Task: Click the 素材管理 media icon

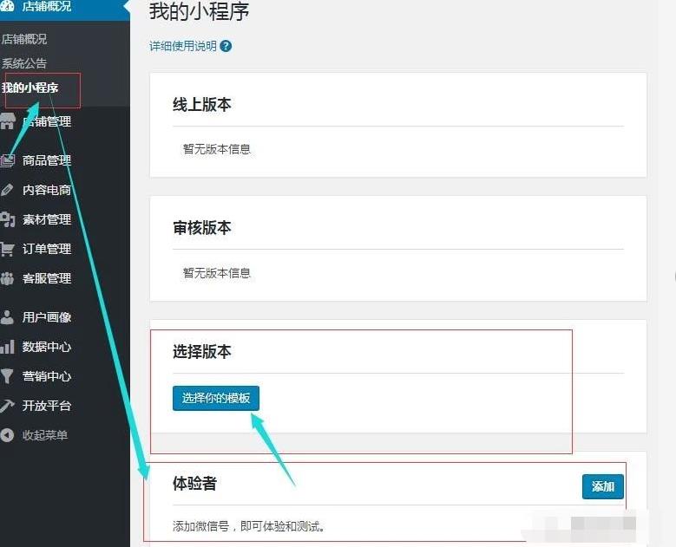Action: click(x=8, y=219)
